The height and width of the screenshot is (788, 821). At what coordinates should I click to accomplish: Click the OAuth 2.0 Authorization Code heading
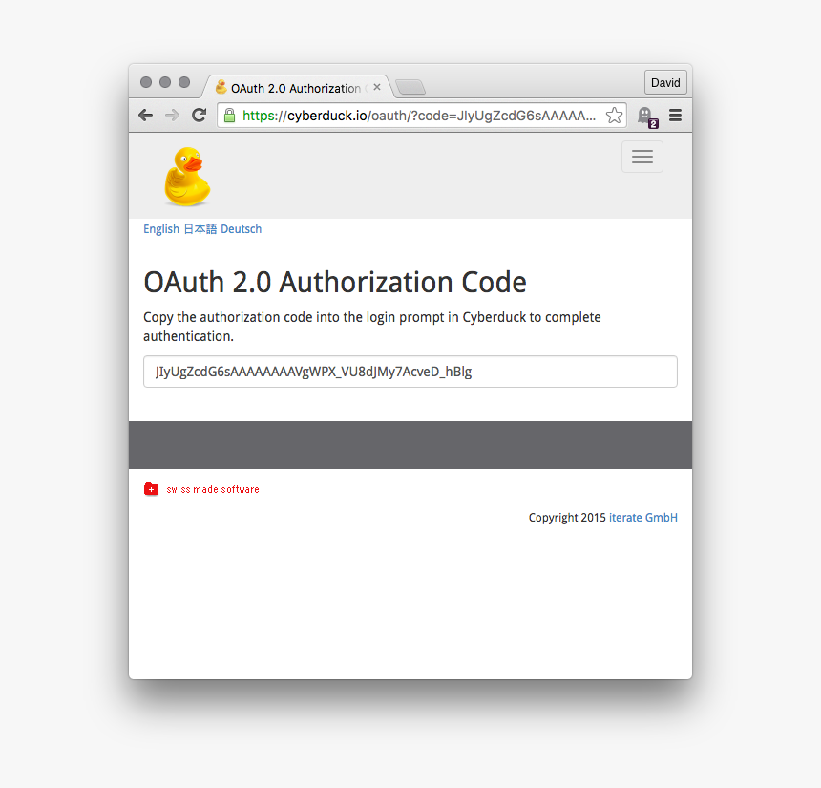[335, 282]
